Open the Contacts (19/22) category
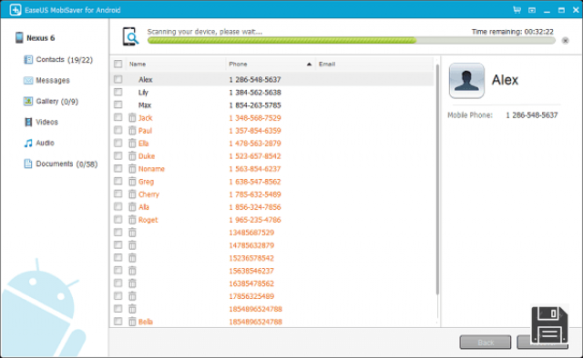 (58, 60)
